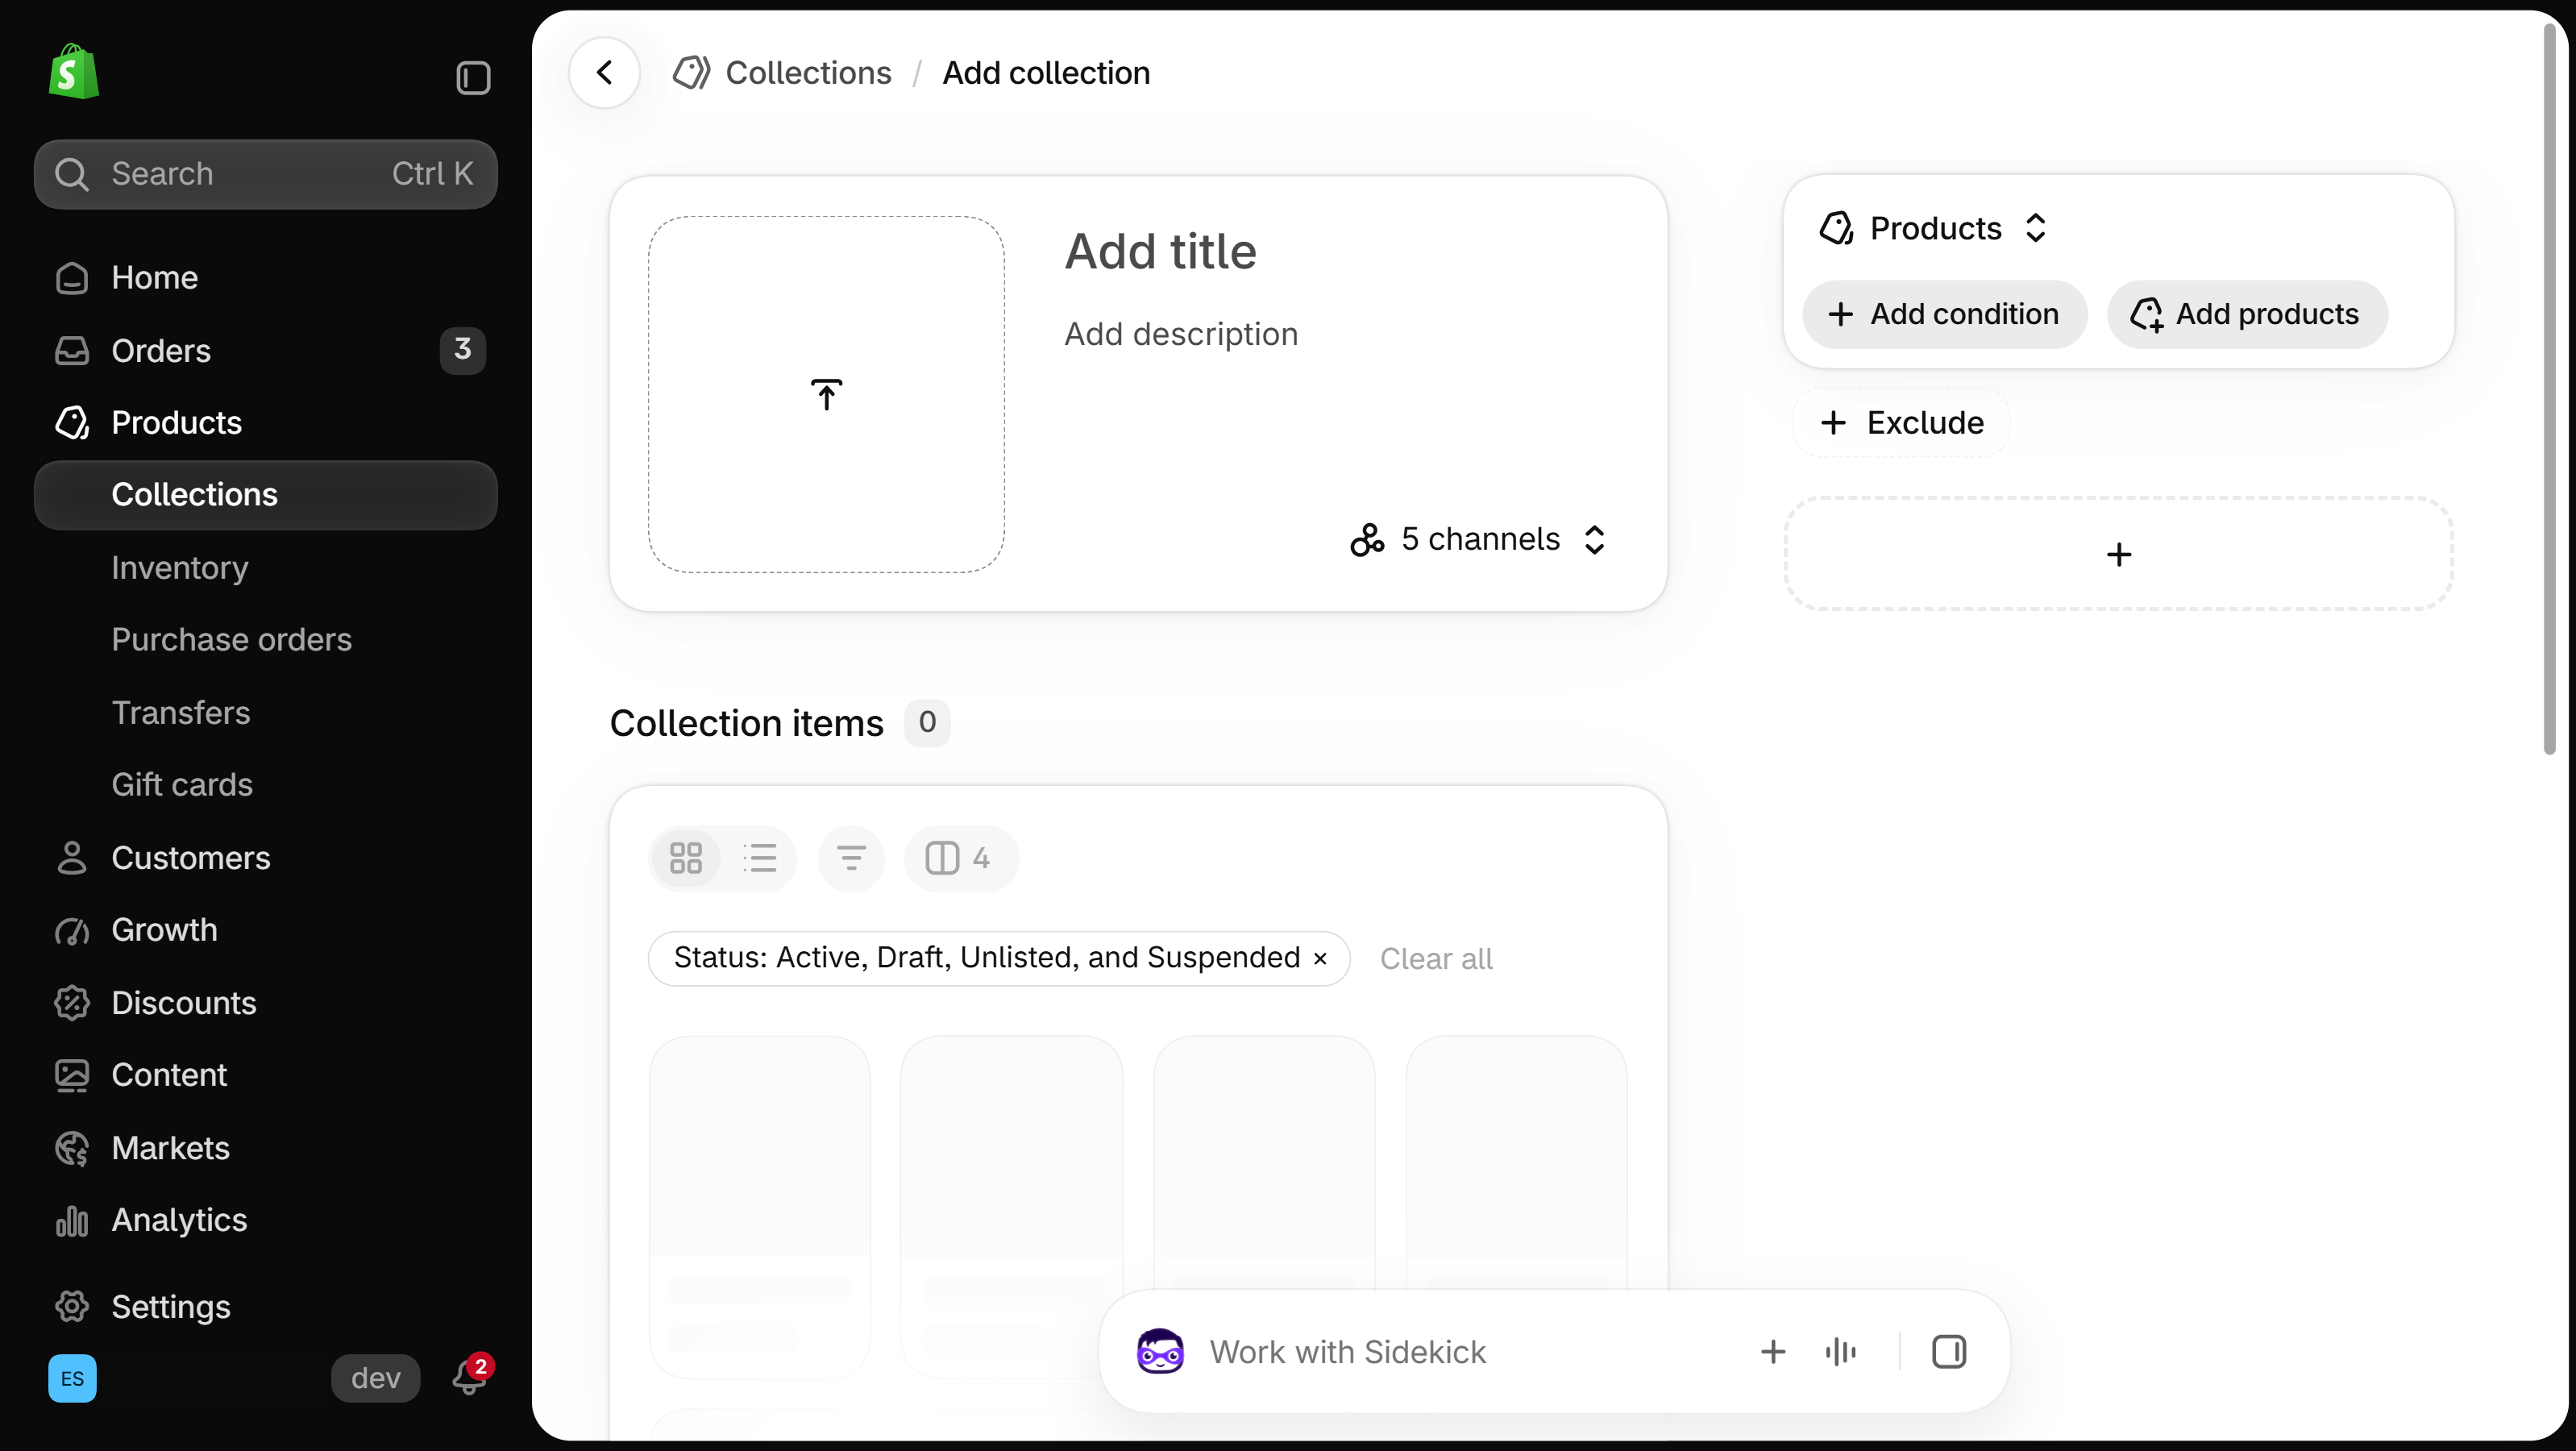This screenshot has width=2576, height=1451.
Task: Click the Shopify logo
Action: point(74,71)
